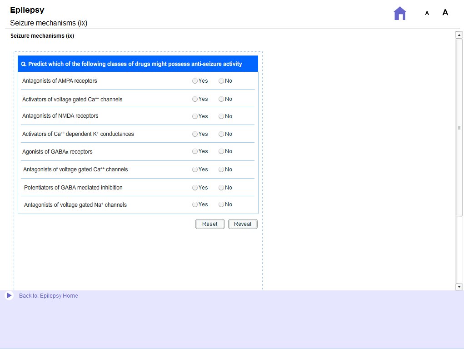Select Yes for Potentiators of GABA mediated inhibition
464x349 pixels.
[195, 187]
